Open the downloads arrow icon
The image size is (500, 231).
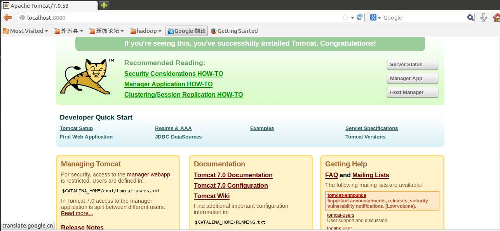point(484,17)
